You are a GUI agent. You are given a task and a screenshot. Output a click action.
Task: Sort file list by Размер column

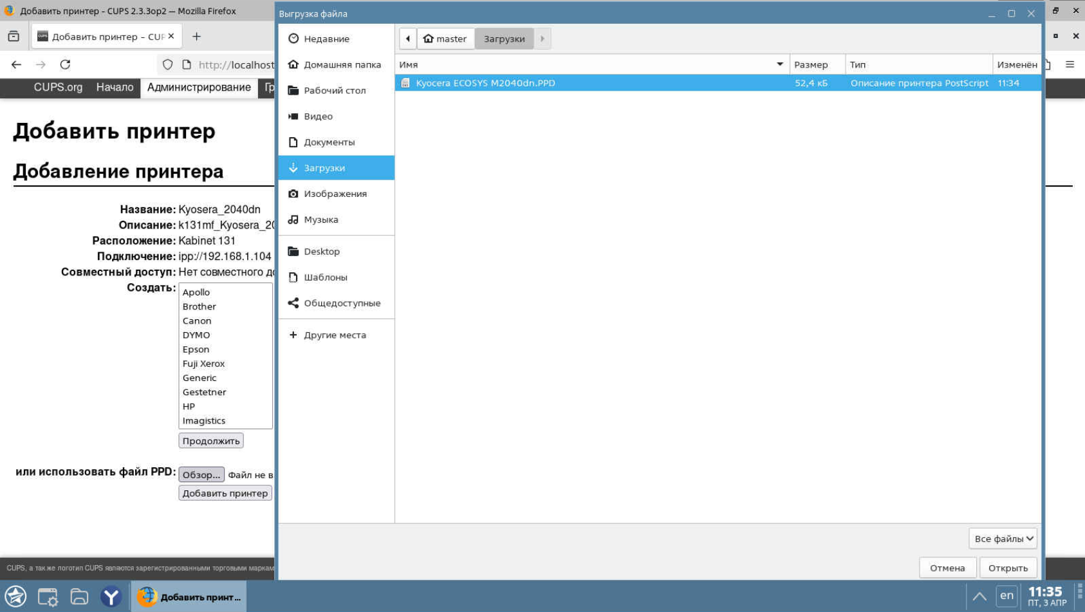coord(811,64)
